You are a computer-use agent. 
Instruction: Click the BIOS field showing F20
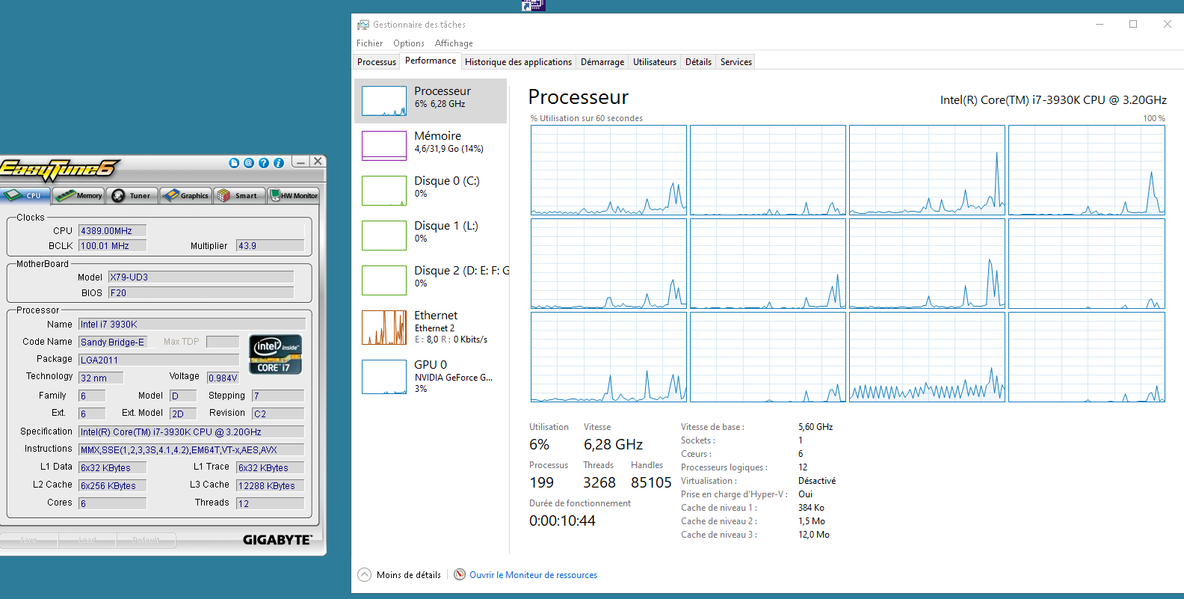pos(201,293)
